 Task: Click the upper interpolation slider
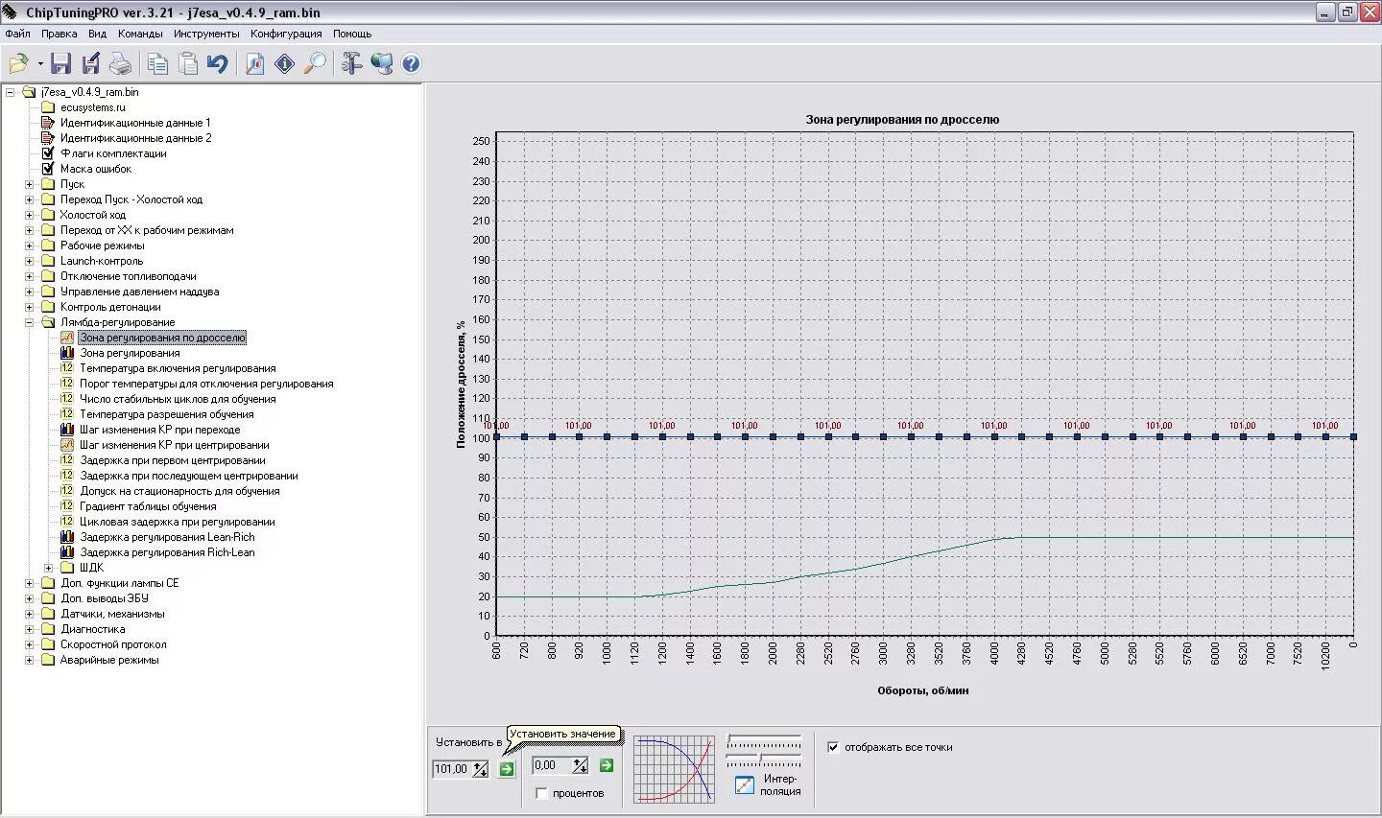764,742
